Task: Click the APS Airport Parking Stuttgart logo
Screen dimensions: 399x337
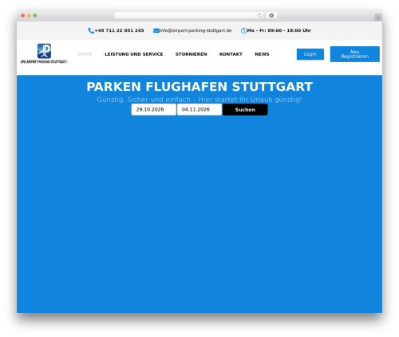Action: click(44, 53)
